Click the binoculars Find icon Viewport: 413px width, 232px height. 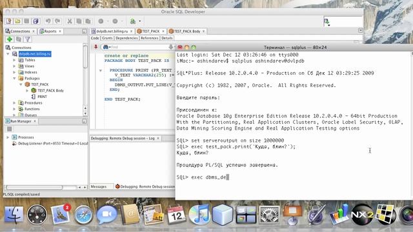[x=106, y=47]
